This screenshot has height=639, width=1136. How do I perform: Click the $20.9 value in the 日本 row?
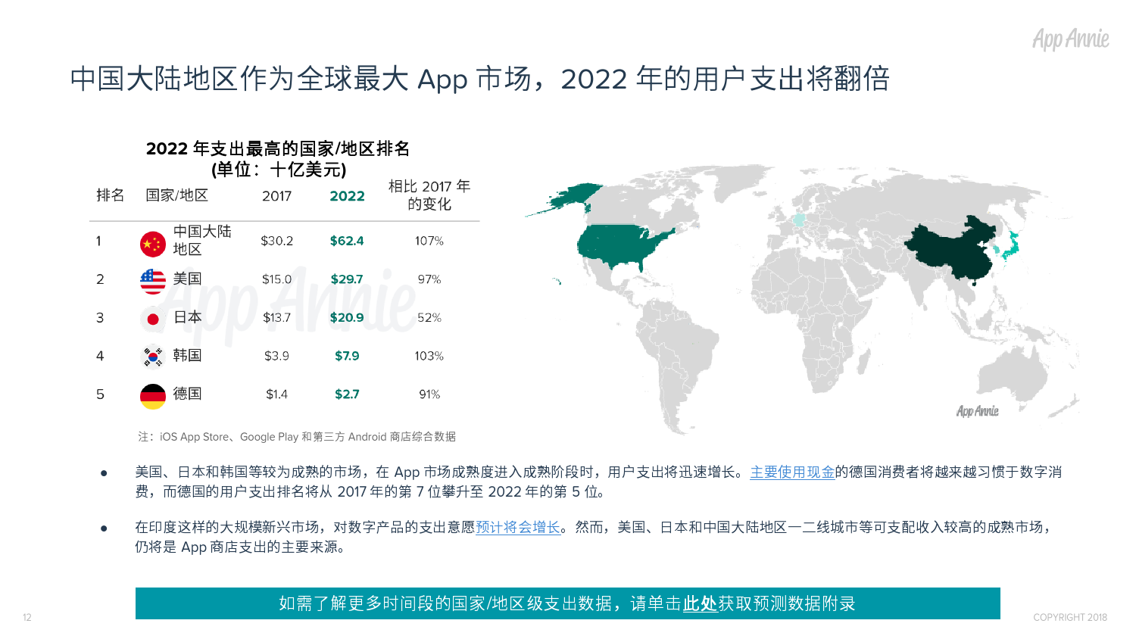point(347,318)
